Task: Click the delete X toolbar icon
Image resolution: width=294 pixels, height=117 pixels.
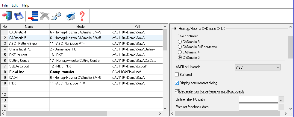Action: click(44, 16)
